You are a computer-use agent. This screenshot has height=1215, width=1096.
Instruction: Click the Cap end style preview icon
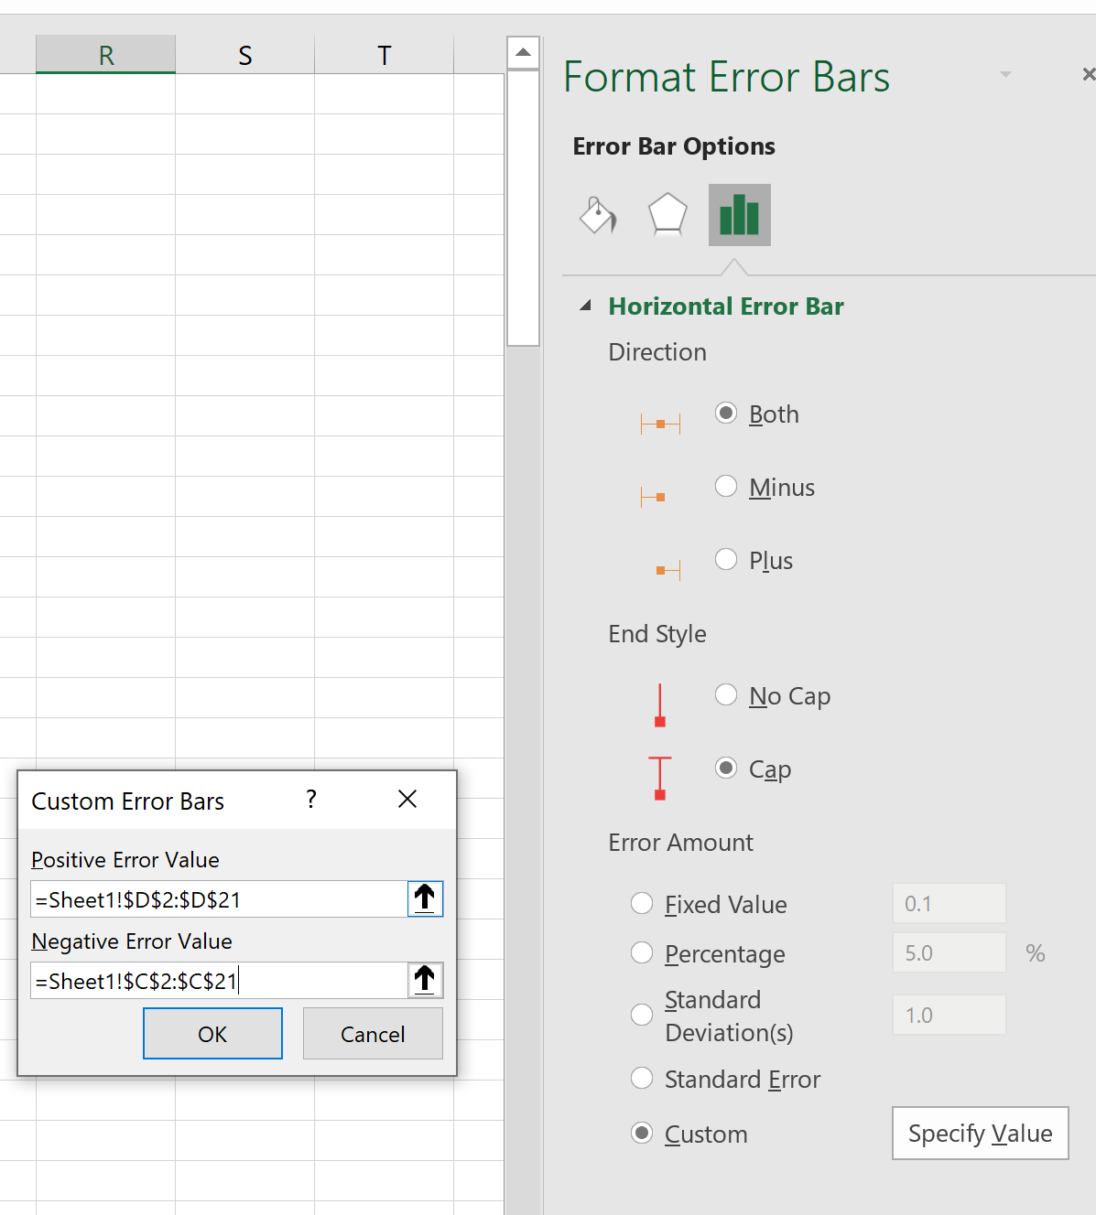point(660,779)
